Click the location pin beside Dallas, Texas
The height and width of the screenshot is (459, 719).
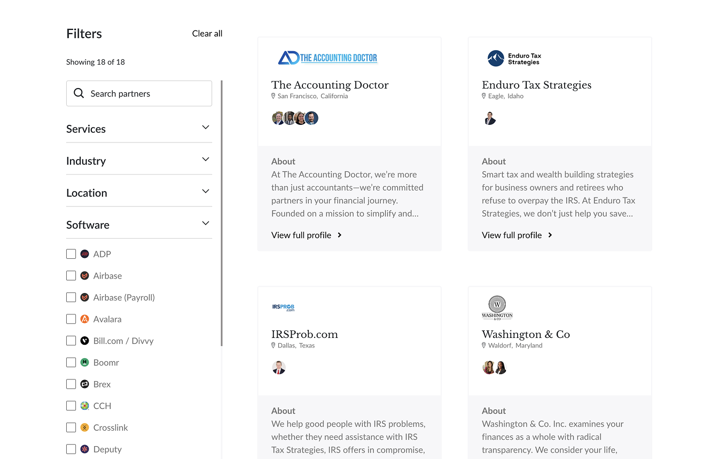point(273,345)
